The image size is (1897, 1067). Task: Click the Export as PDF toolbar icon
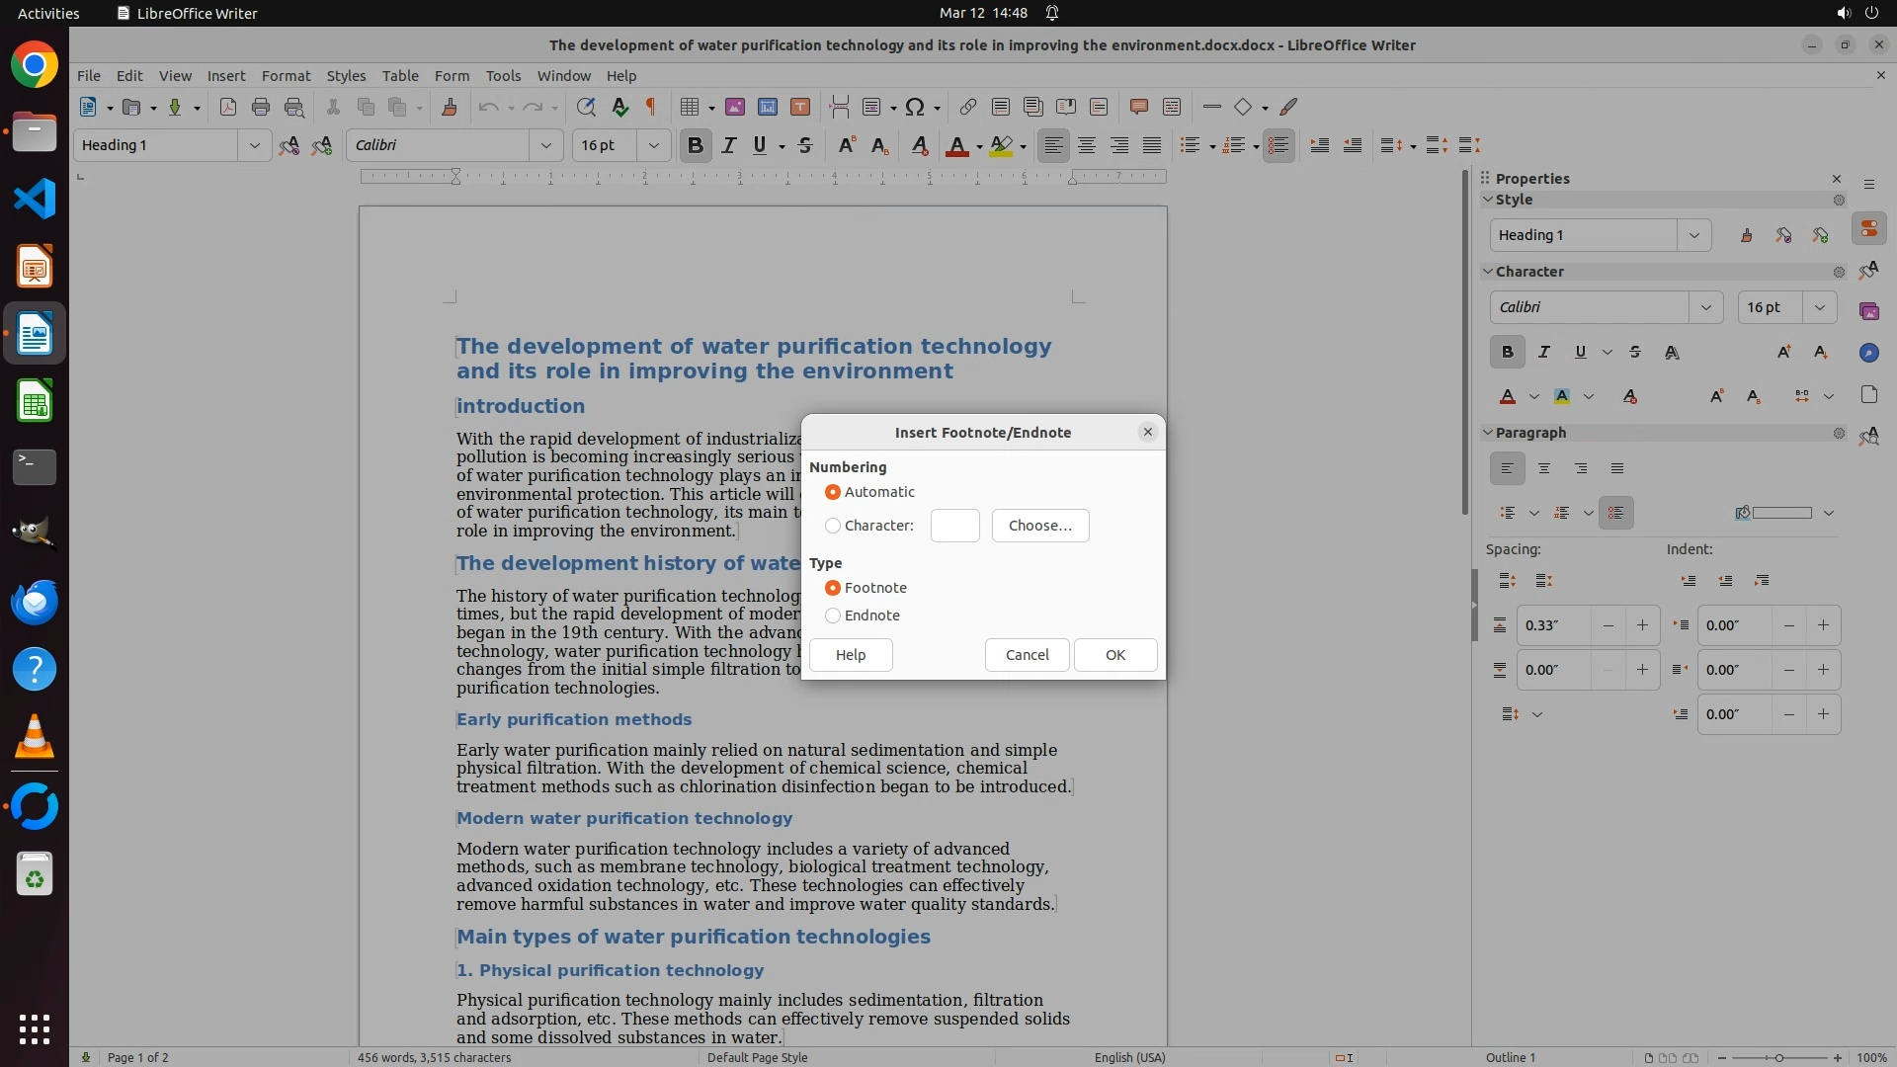228,107
